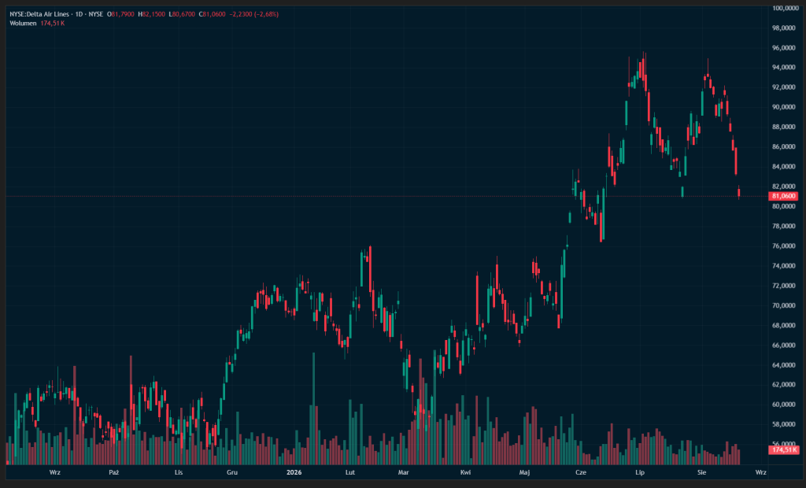Click the 76,0000 price axis label
This screenshot has height=488, width=806.
[785, 246]
